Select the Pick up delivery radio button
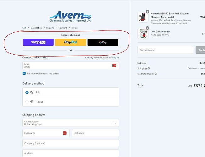 pos(27,102)
